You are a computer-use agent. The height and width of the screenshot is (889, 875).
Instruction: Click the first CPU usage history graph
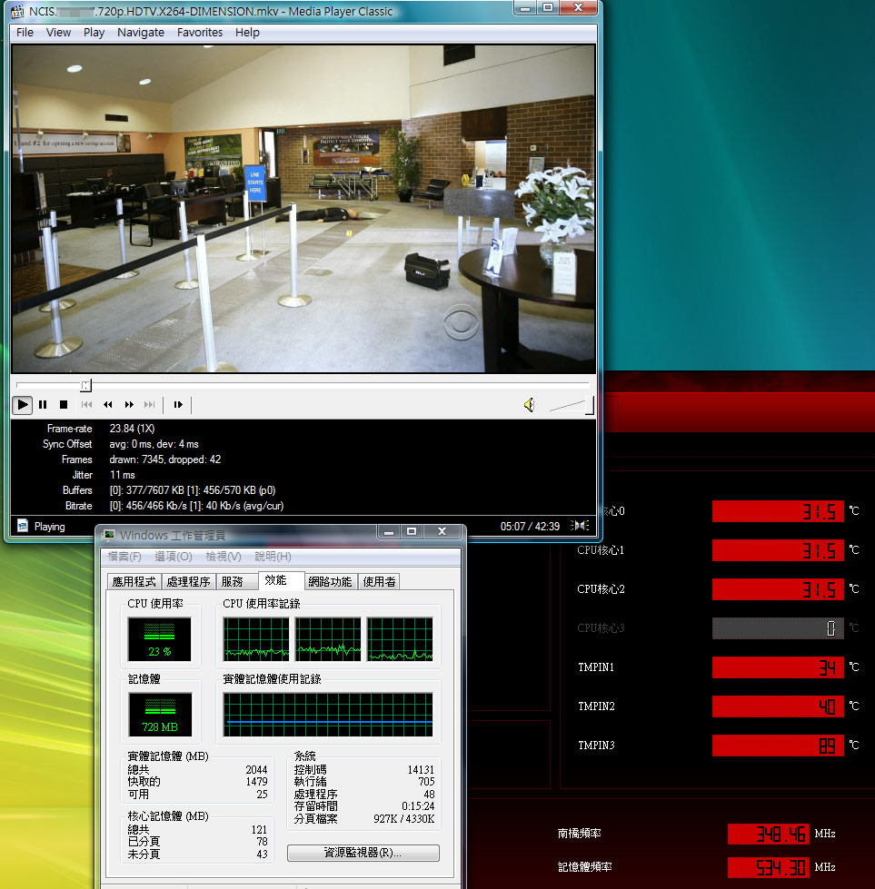pos(256,639)
